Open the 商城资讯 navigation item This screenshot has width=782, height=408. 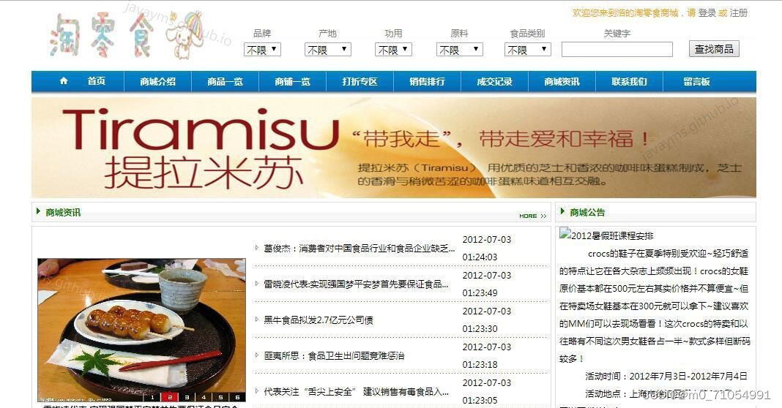click(x=562, y=81)
